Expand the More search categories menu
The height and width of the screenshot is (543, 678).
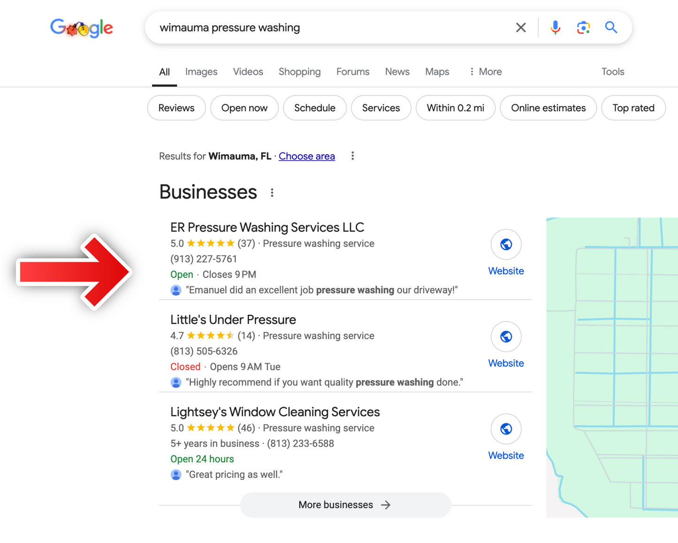[485, 72]
